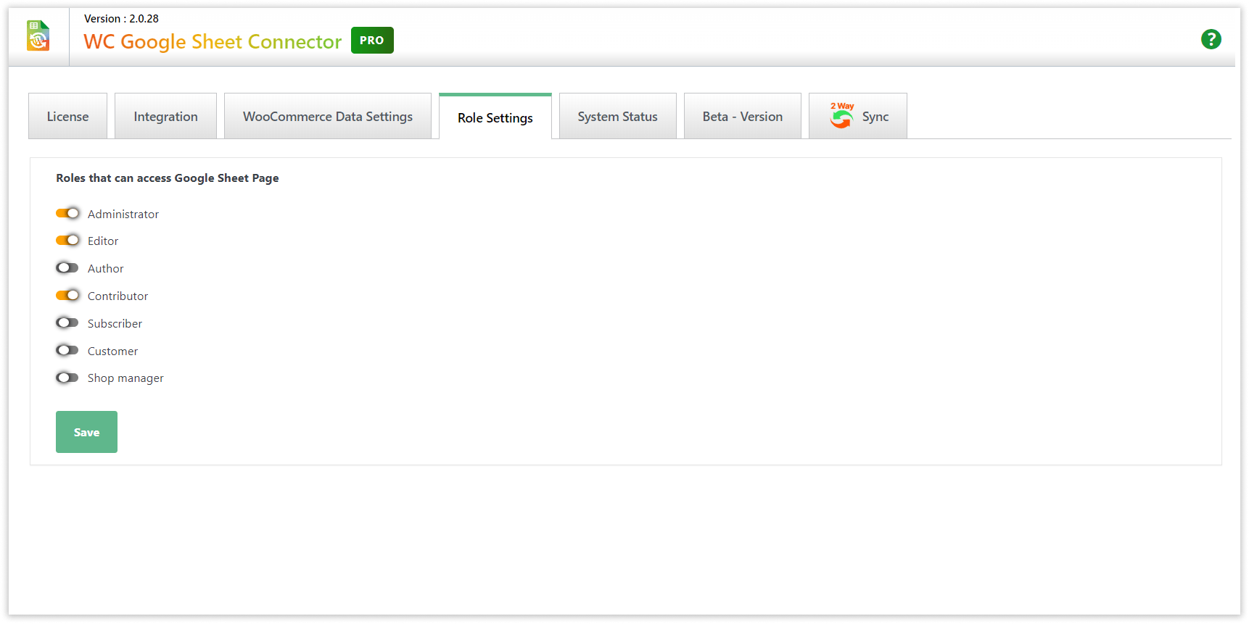The width and height of the screenshot is (1249, 624).
Task: Click the WC Google Sheet Connector logo icon
Action: pos(38,36)
